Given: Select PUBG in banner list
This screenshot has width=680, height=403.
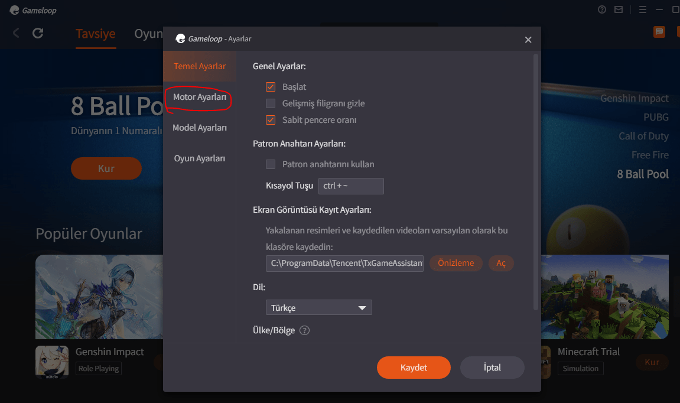Looking at the screenshot, I should pos(656,117).
